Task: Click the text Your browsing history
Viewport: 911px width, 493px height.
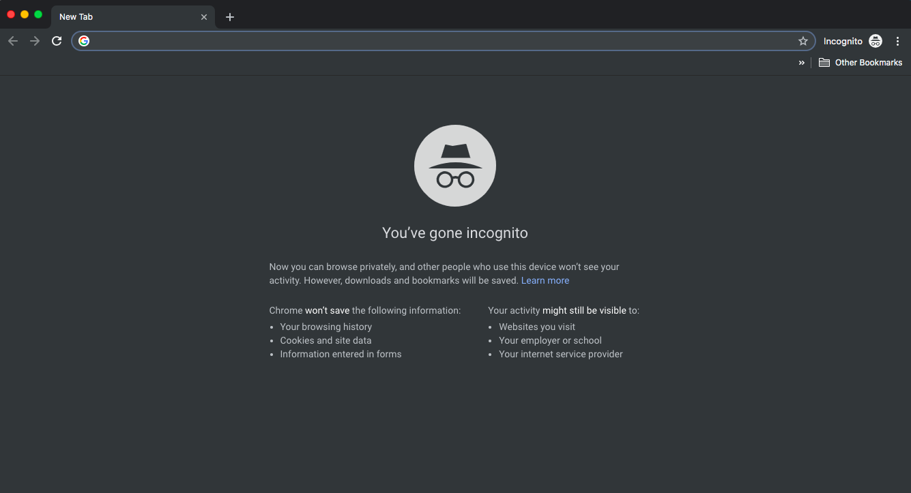Action: pos(326,327)
